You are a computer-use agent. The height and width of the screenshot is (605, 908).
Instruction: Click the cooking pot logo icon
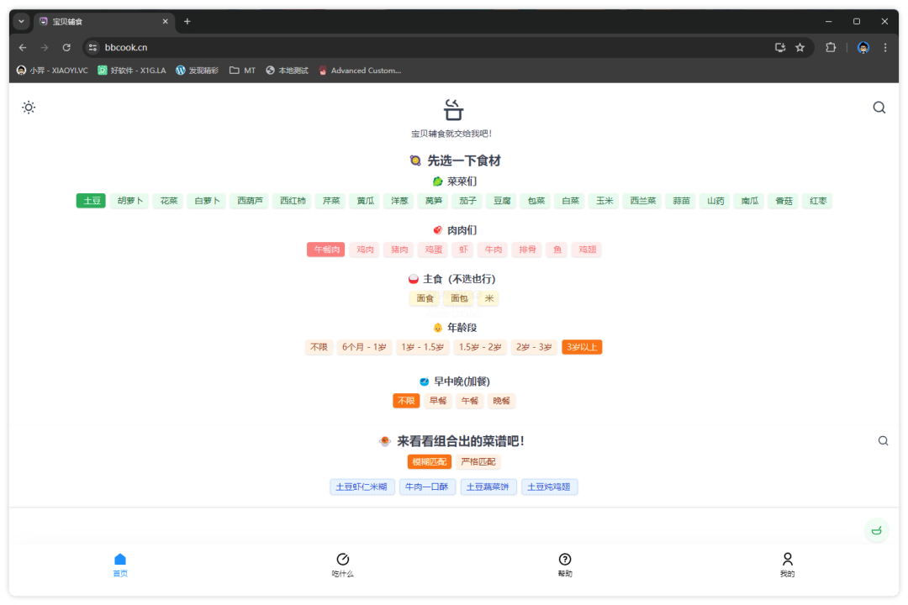[x=453, y=109]
